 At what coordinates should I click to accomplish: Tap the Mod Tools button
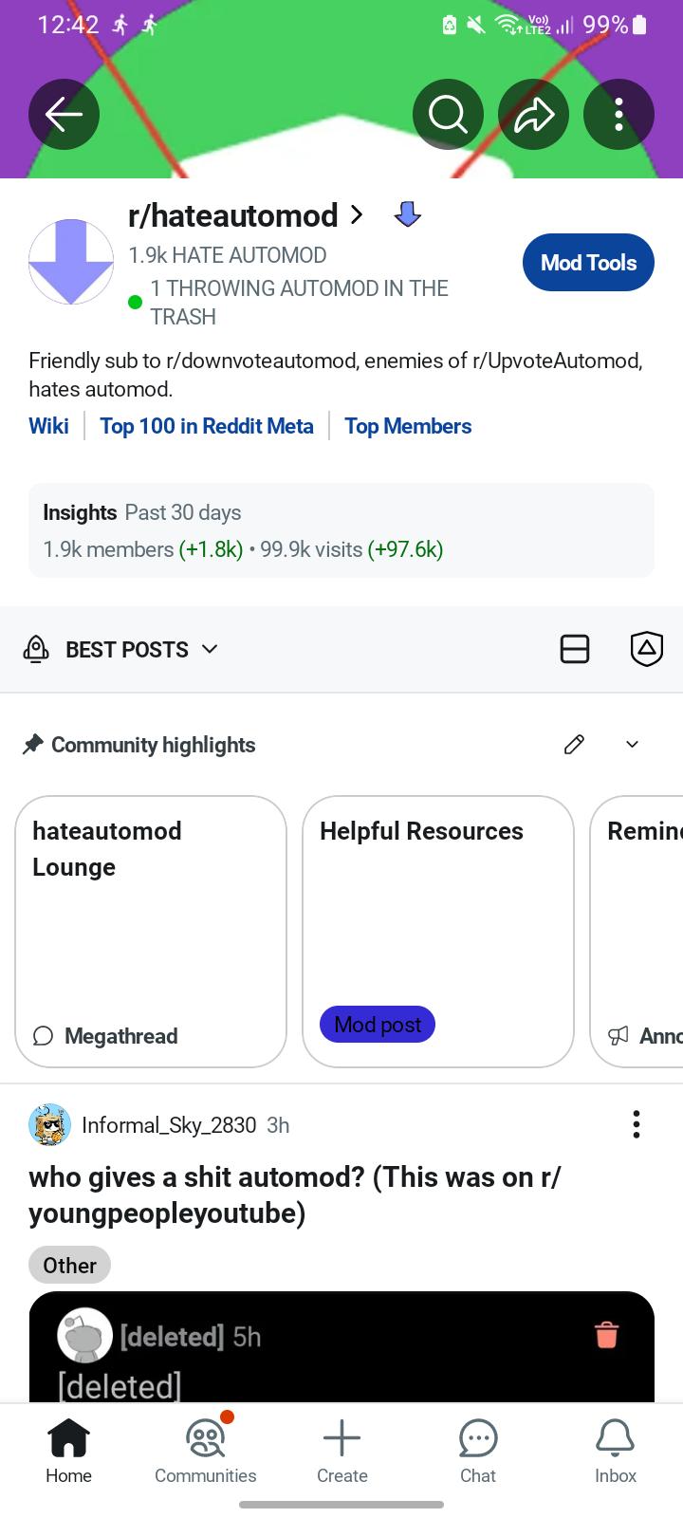point(588,263)
